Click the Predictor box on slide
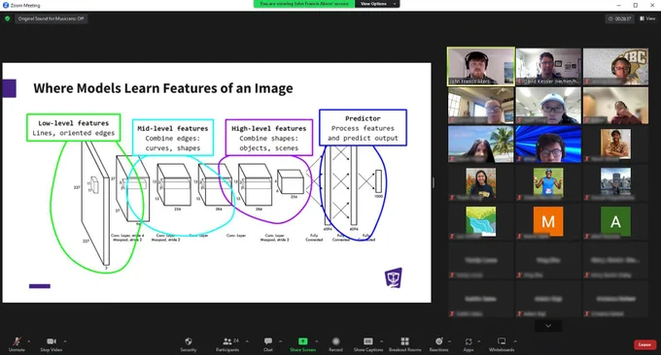661x355 pixels. [363, 128]
